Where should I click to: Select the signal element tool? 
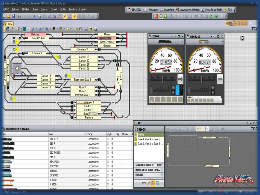(x=54, y=29)
